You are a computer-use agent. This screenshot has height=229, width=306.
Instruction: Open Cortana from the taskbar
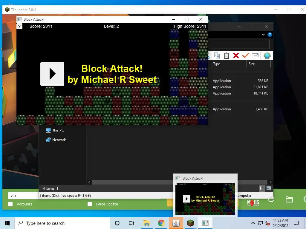[x=117, y=223]
